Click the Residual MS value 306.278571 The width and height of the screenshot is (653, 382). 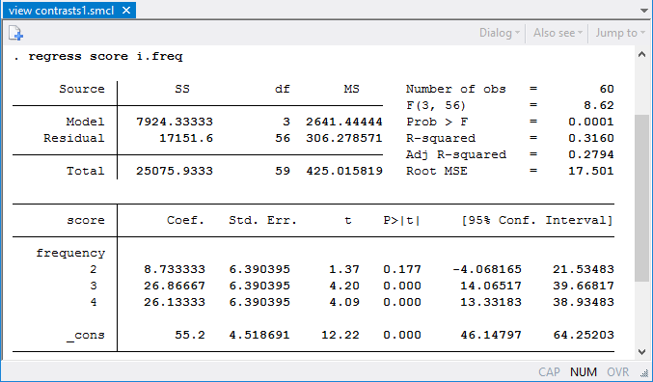tap(344, 138)
